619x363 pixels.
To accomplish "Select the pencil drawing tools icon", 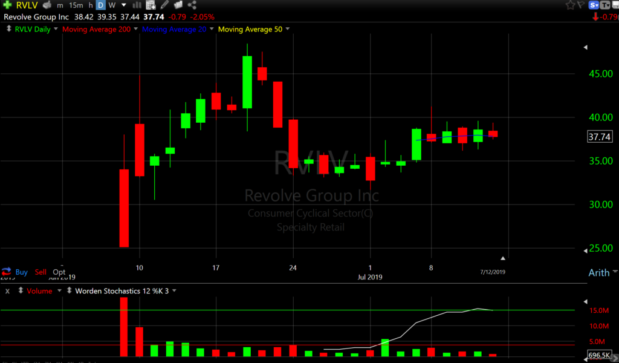I will click(164, 5).
